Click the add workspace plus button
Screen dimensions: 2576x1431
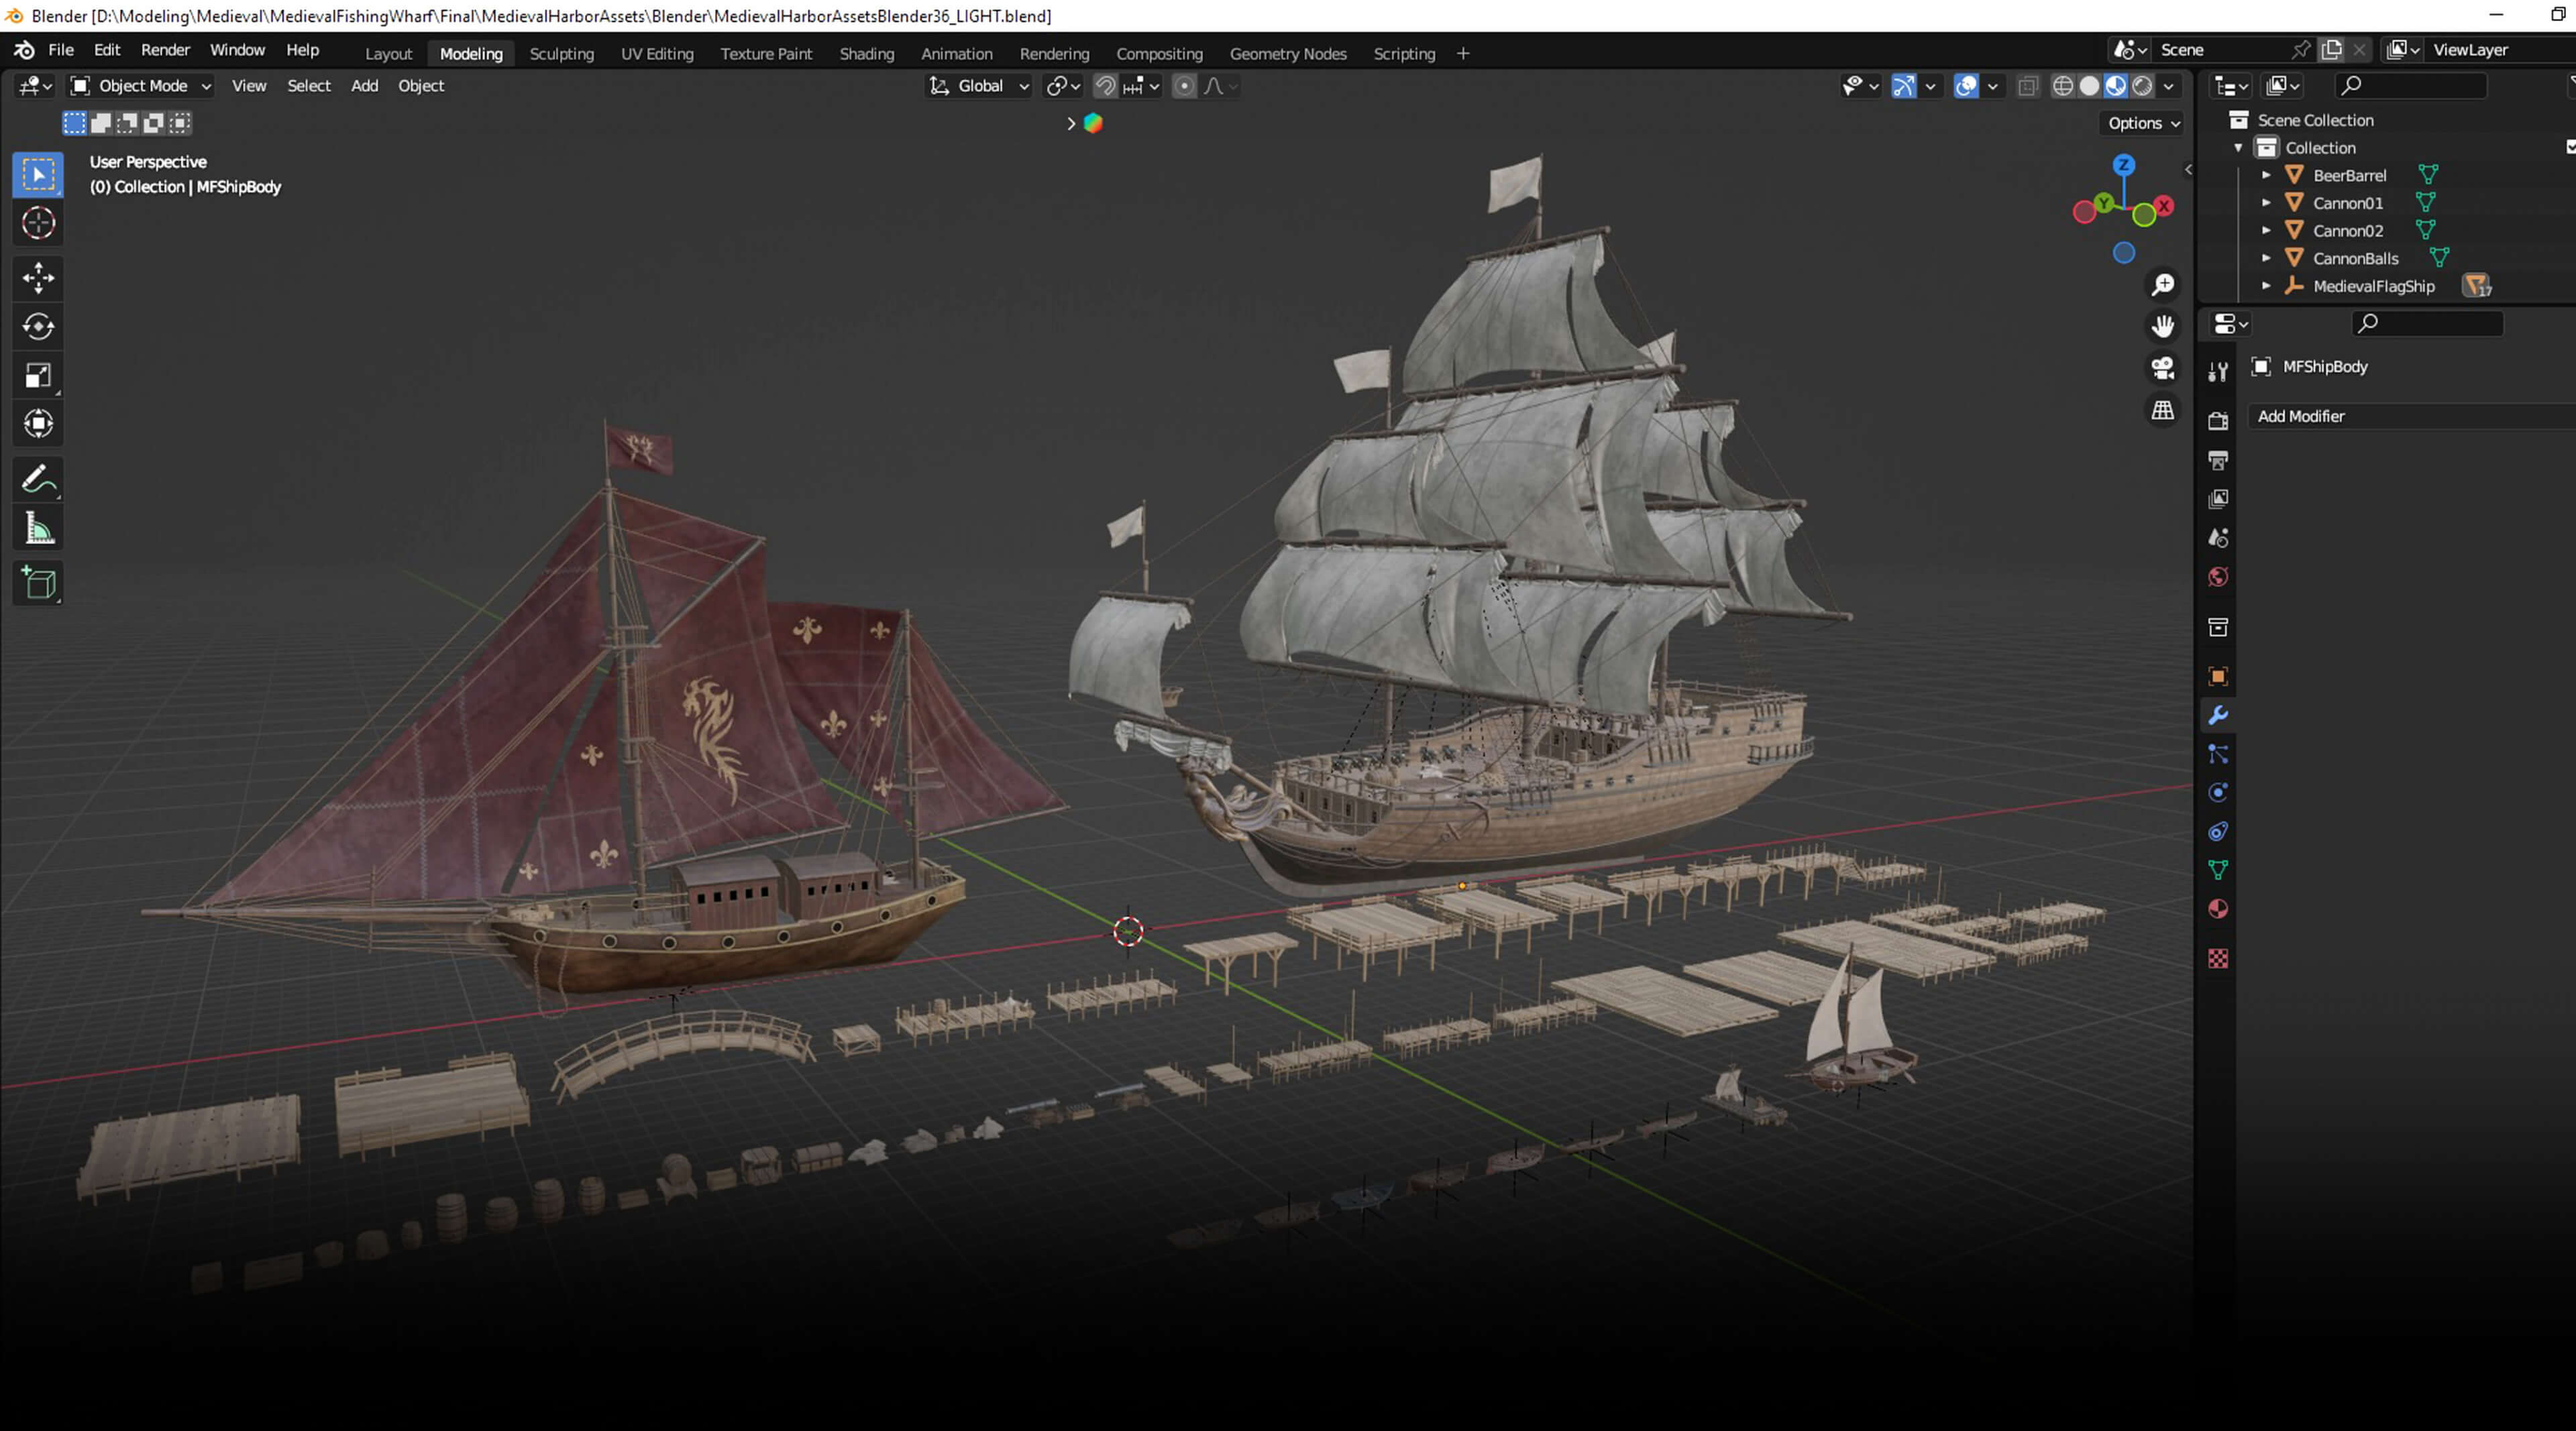click(1463, 54)
